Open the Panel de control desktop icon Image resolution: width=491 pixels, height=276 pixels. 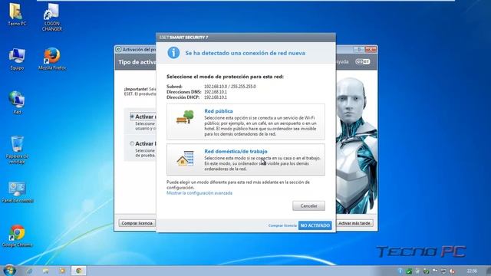point(17,192)
